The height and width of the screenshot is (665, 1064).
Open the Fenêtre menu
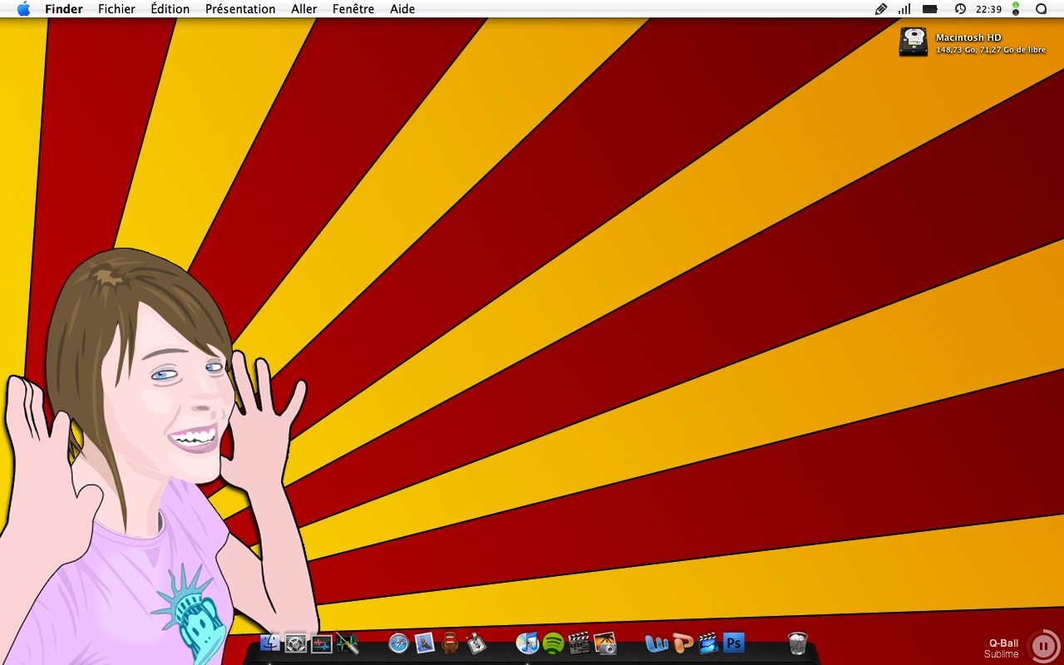(x=353, y=9)
